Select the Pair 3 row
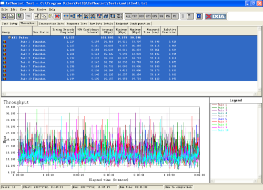 pos(129,50)
